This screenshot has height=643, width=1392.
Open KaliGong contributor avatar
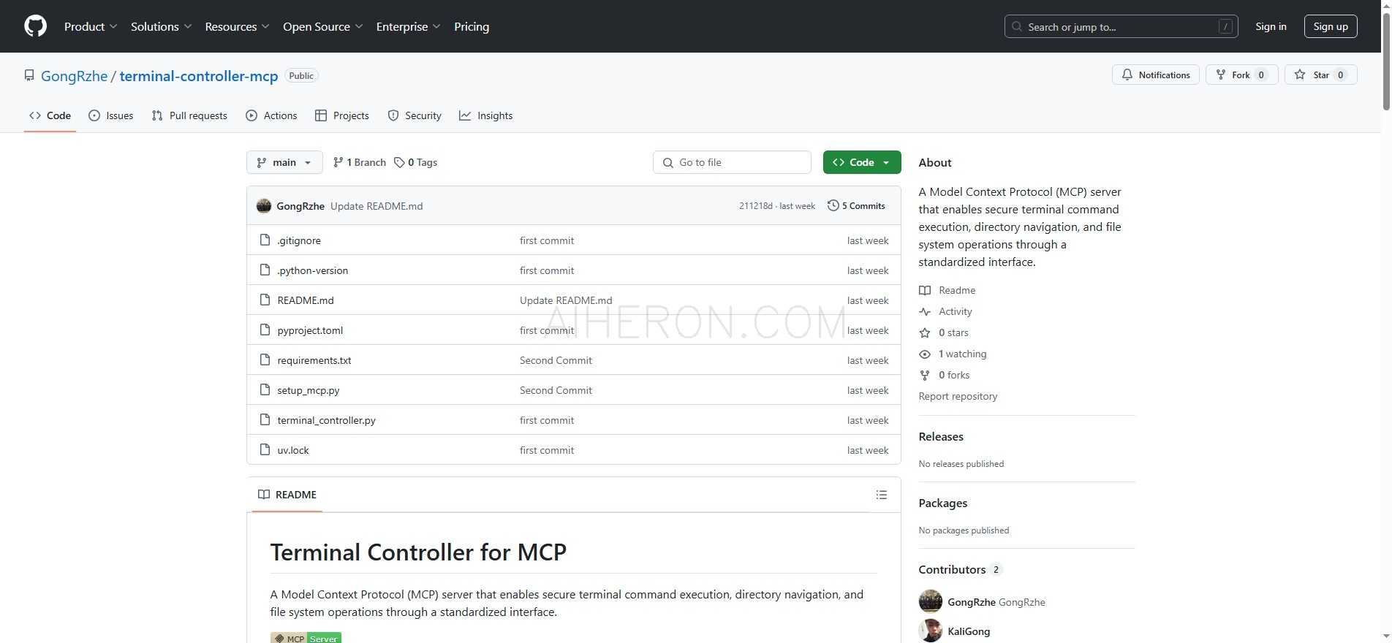931,631
